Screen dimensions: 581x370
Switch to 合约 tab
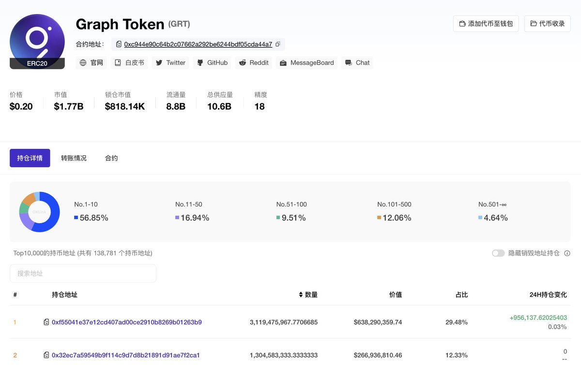pos(111,158)
